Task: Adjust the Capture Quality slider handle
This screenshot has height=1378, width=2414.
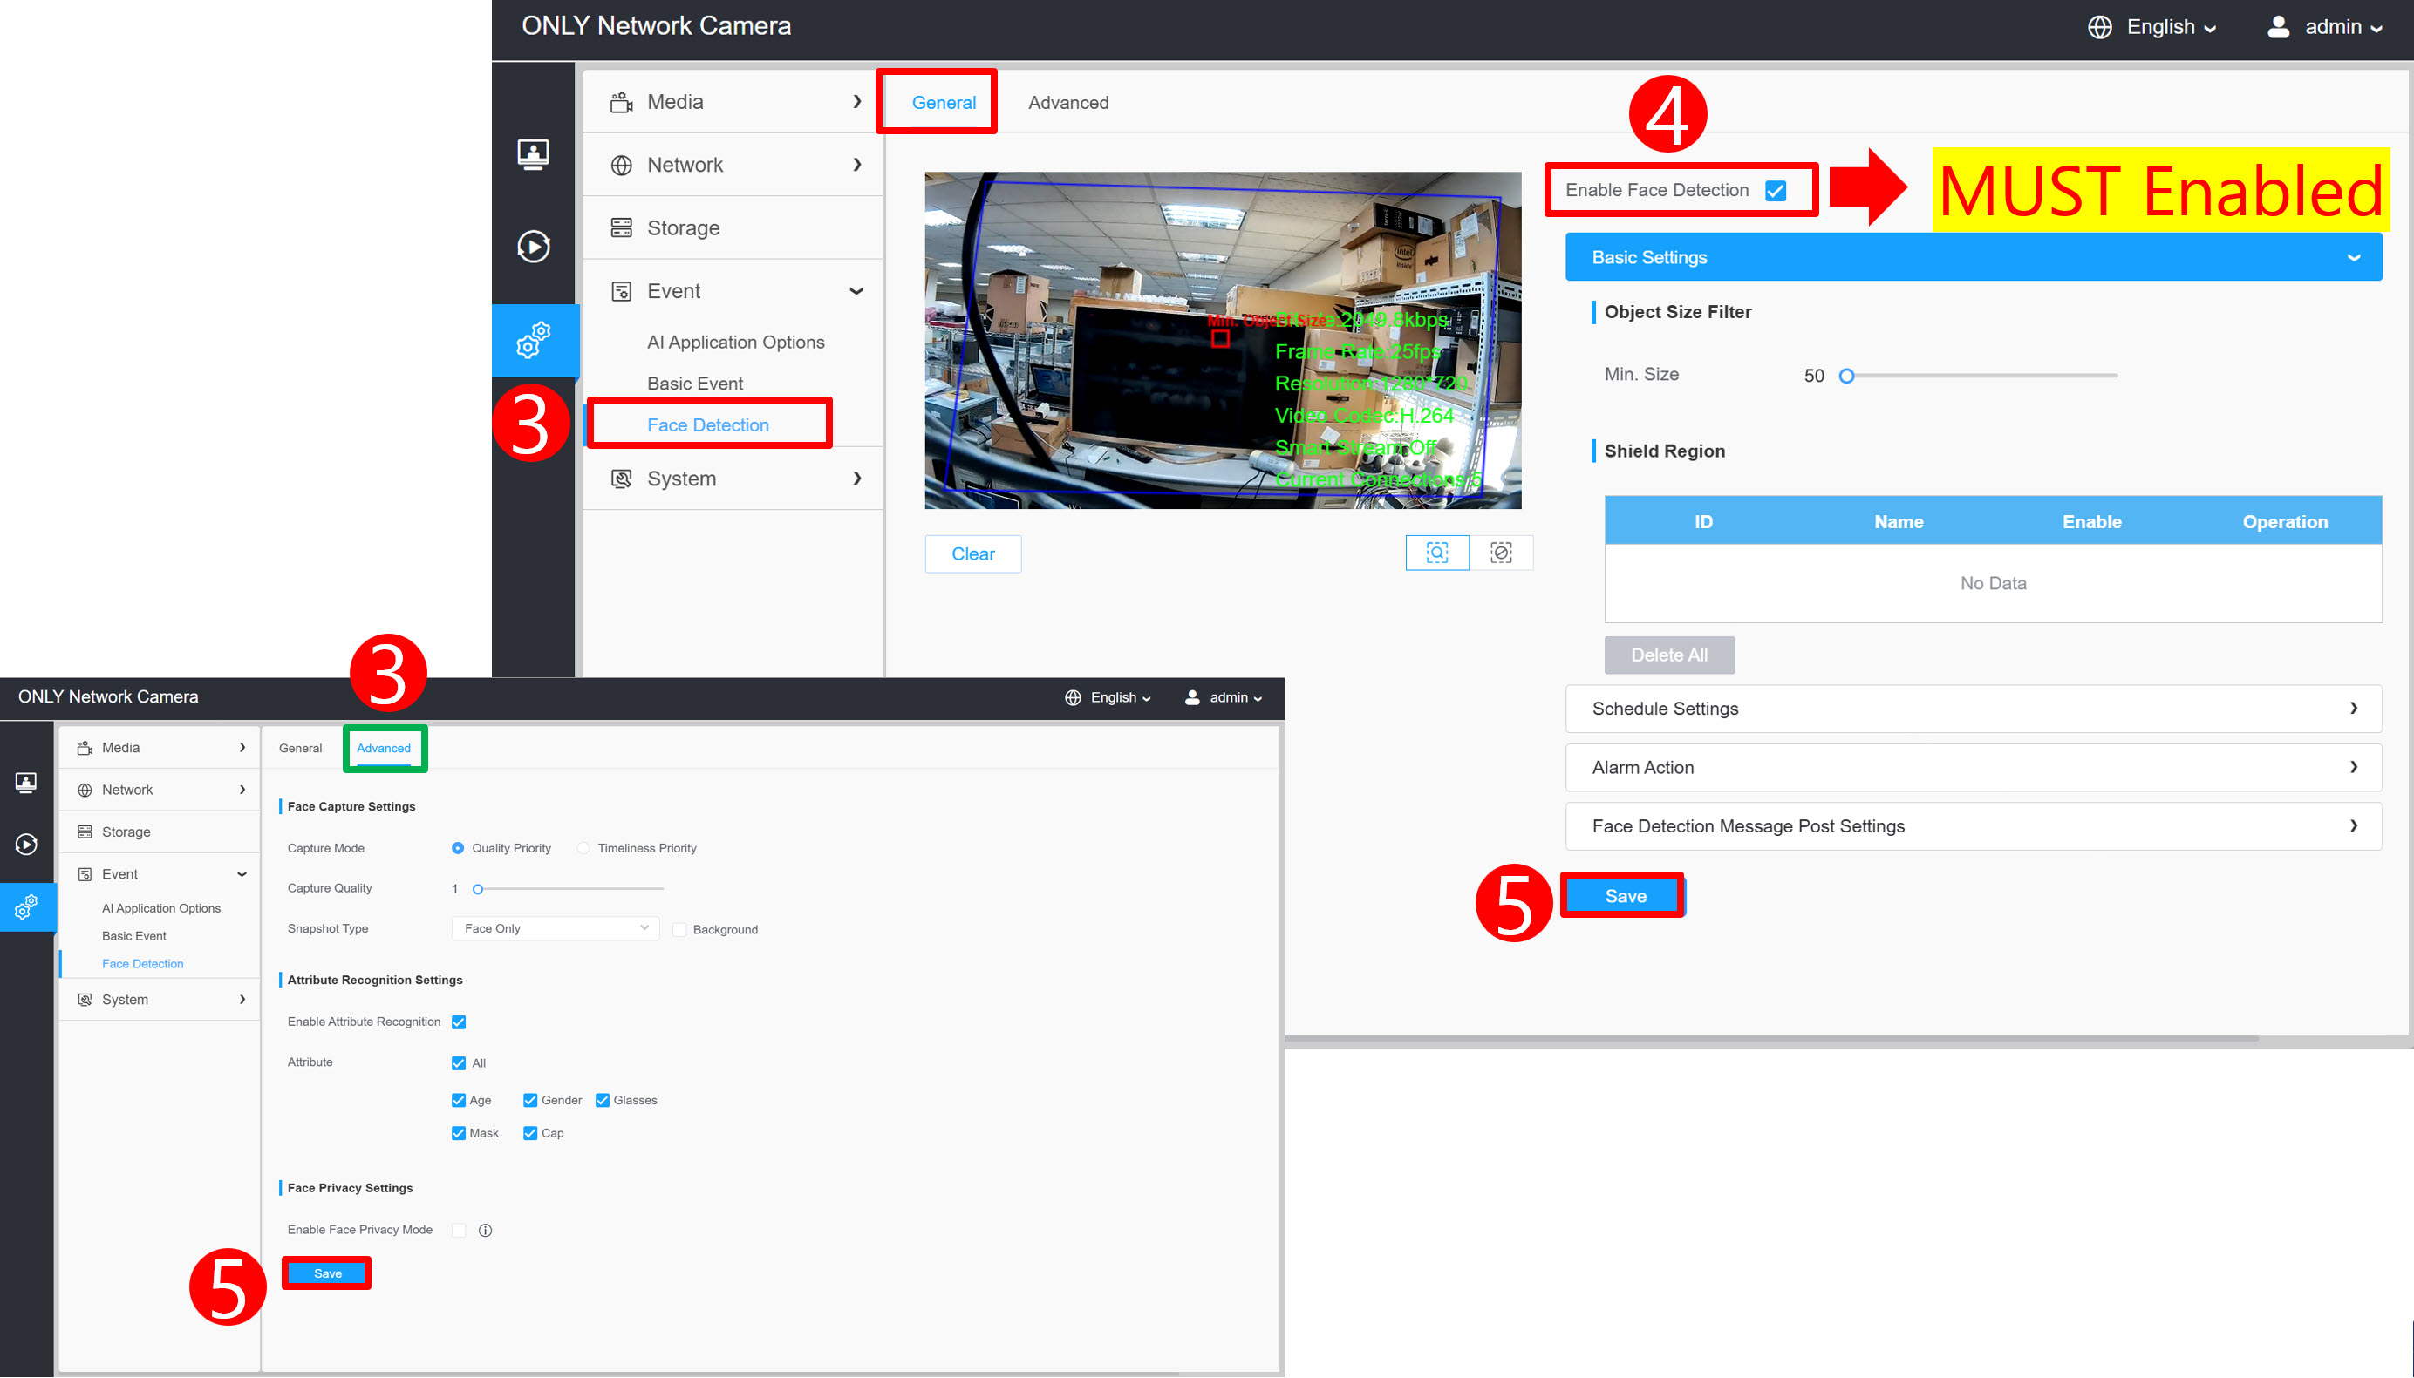Action: [x=478, y=889]
